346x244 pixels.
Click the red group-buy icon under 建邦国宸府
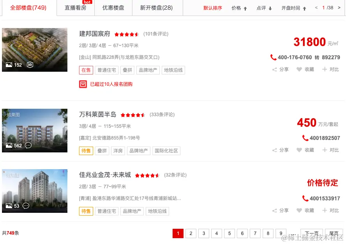[x=83, y=84]
